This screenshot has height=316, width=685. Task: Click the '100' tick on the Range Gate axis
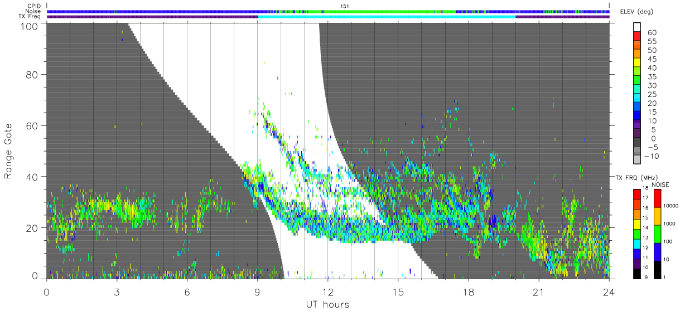[29, 26]
